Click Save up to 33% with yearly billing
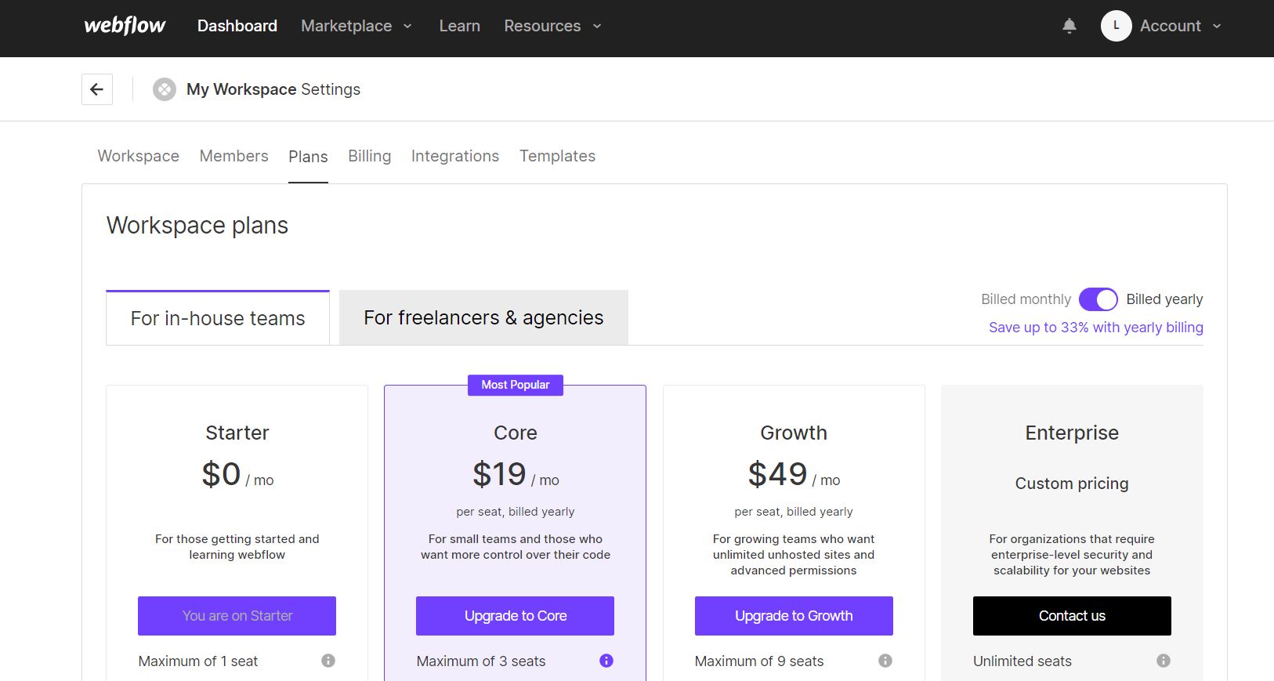This screenshot has width=1274, height=681. 1096,328
